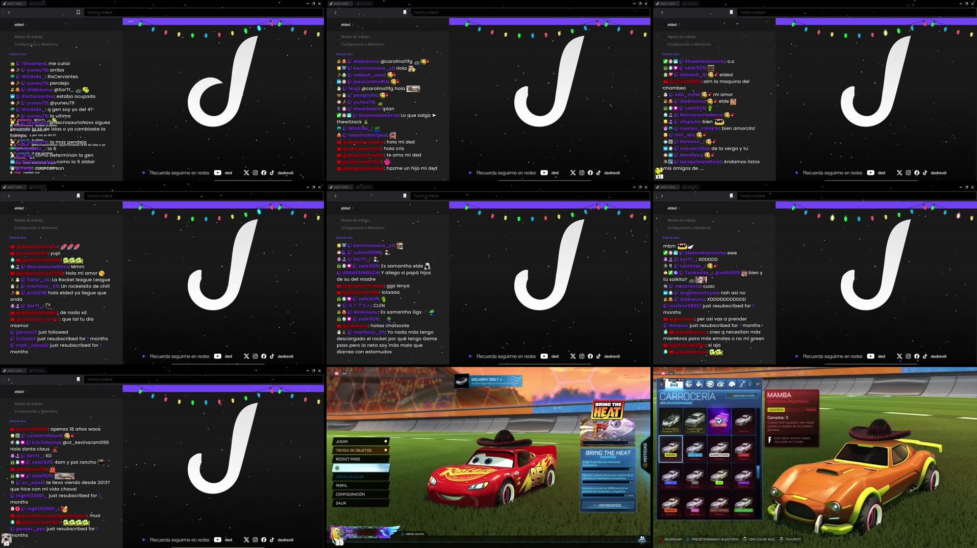The image size is (977, 548).
Task: Click the TikTok icon labeled dedreviil
Action: [598, 173]
